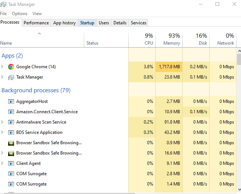Screen dimensions: 241x194
Task: Select the Amazon.Connect.Client.Service process name
Action: click(x=47, y=112)
